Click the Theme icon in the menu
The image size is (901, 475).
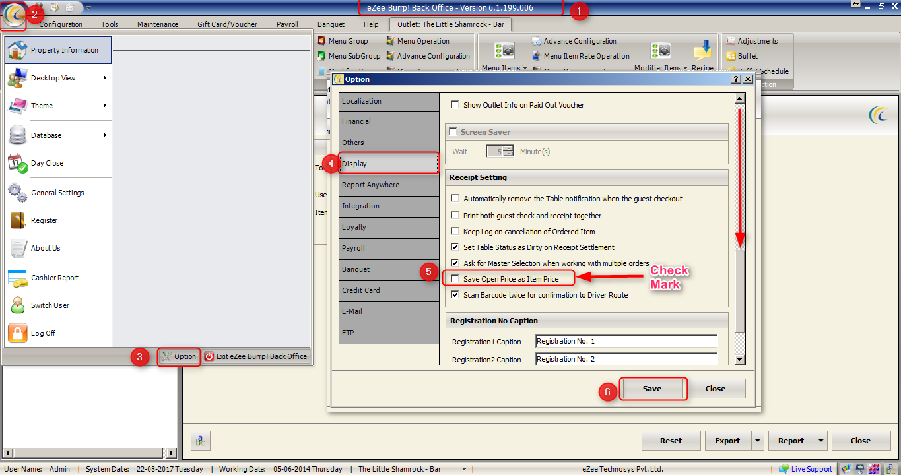point(17,106)
